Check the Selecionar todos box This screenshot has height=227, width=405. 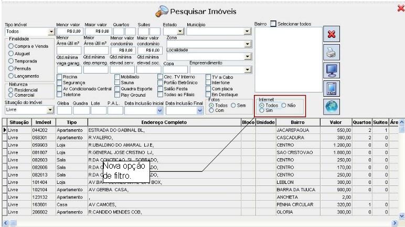click(273, 24)
